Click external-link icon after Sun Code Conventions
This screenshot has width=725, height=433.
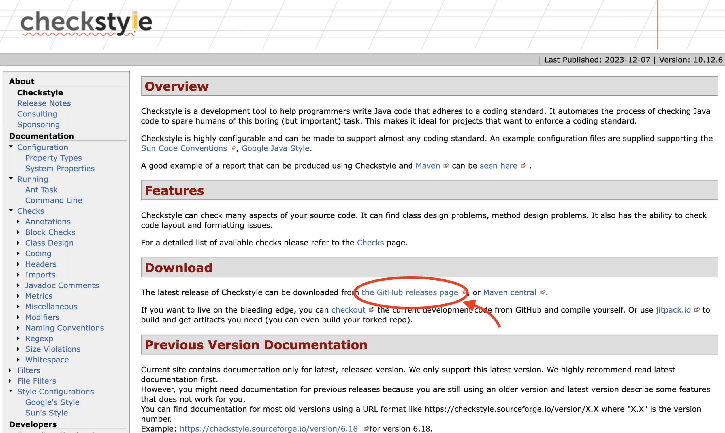pos(233,148)
